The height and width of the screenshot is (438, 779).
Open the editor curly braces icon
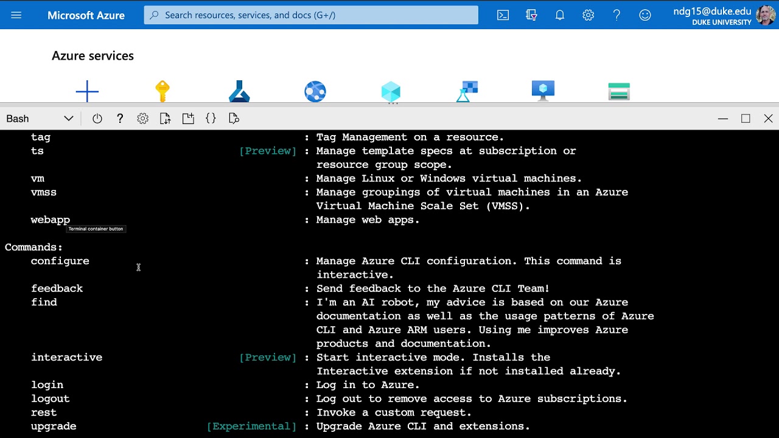pos(211,119)
